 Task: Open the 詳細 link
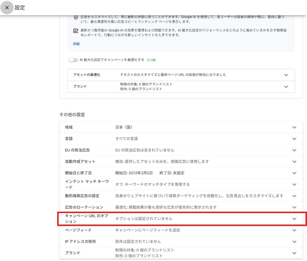point(76,44)
